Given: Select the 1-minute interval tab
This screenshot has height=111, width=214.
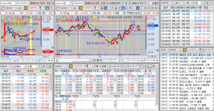Looking at the screenshot, I should click(134, 8).
